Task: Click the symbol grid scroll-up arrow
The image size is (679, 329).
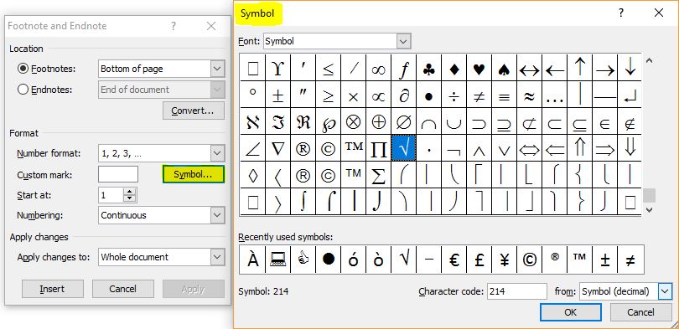Action: coord(649,61)
